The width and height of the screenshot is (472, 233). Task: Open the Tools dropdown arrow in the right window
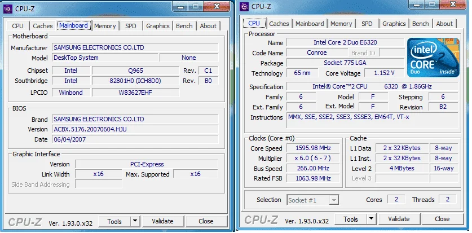tap(372, 219)
